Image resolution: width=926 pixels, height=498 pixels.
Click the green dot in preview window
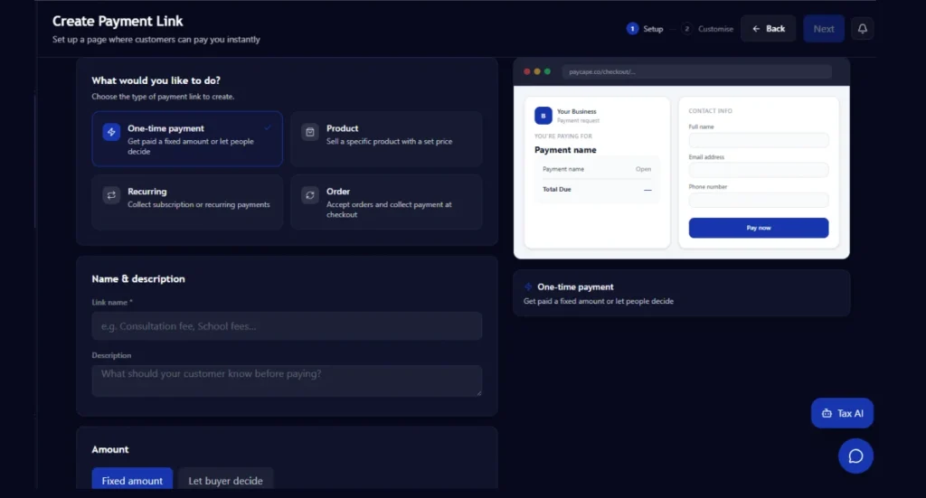547,71
